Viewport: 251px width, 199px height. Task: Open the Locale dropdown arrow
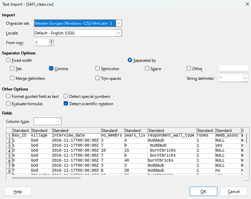tap(119, 33)
